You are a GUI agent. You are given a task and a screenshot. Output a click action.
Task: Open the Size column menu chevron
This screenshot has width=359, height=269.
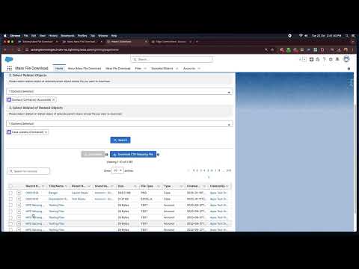click(135, 186)
